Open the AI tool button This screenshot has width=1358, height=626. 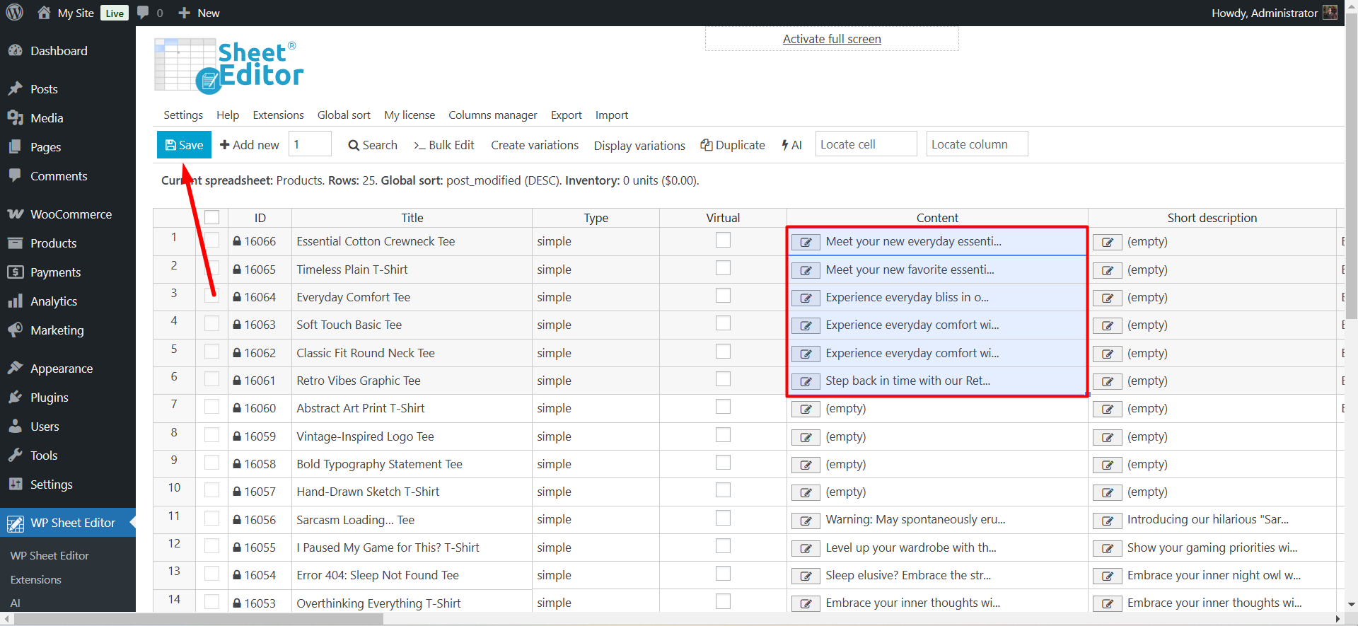click(x=791, y=145)
